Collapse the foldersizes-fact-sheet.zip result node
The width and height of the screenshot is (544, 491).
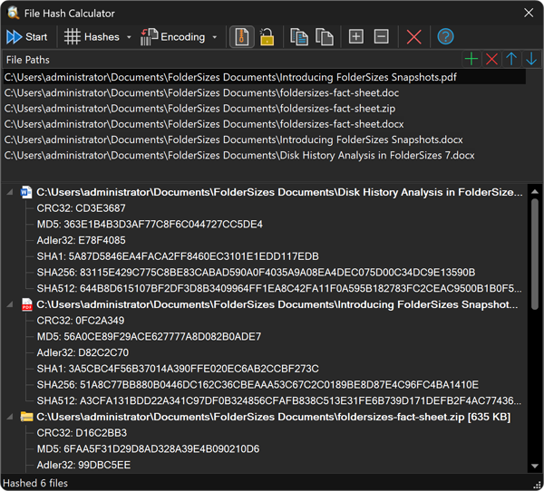pyautogui.click(x=10, y=417)
